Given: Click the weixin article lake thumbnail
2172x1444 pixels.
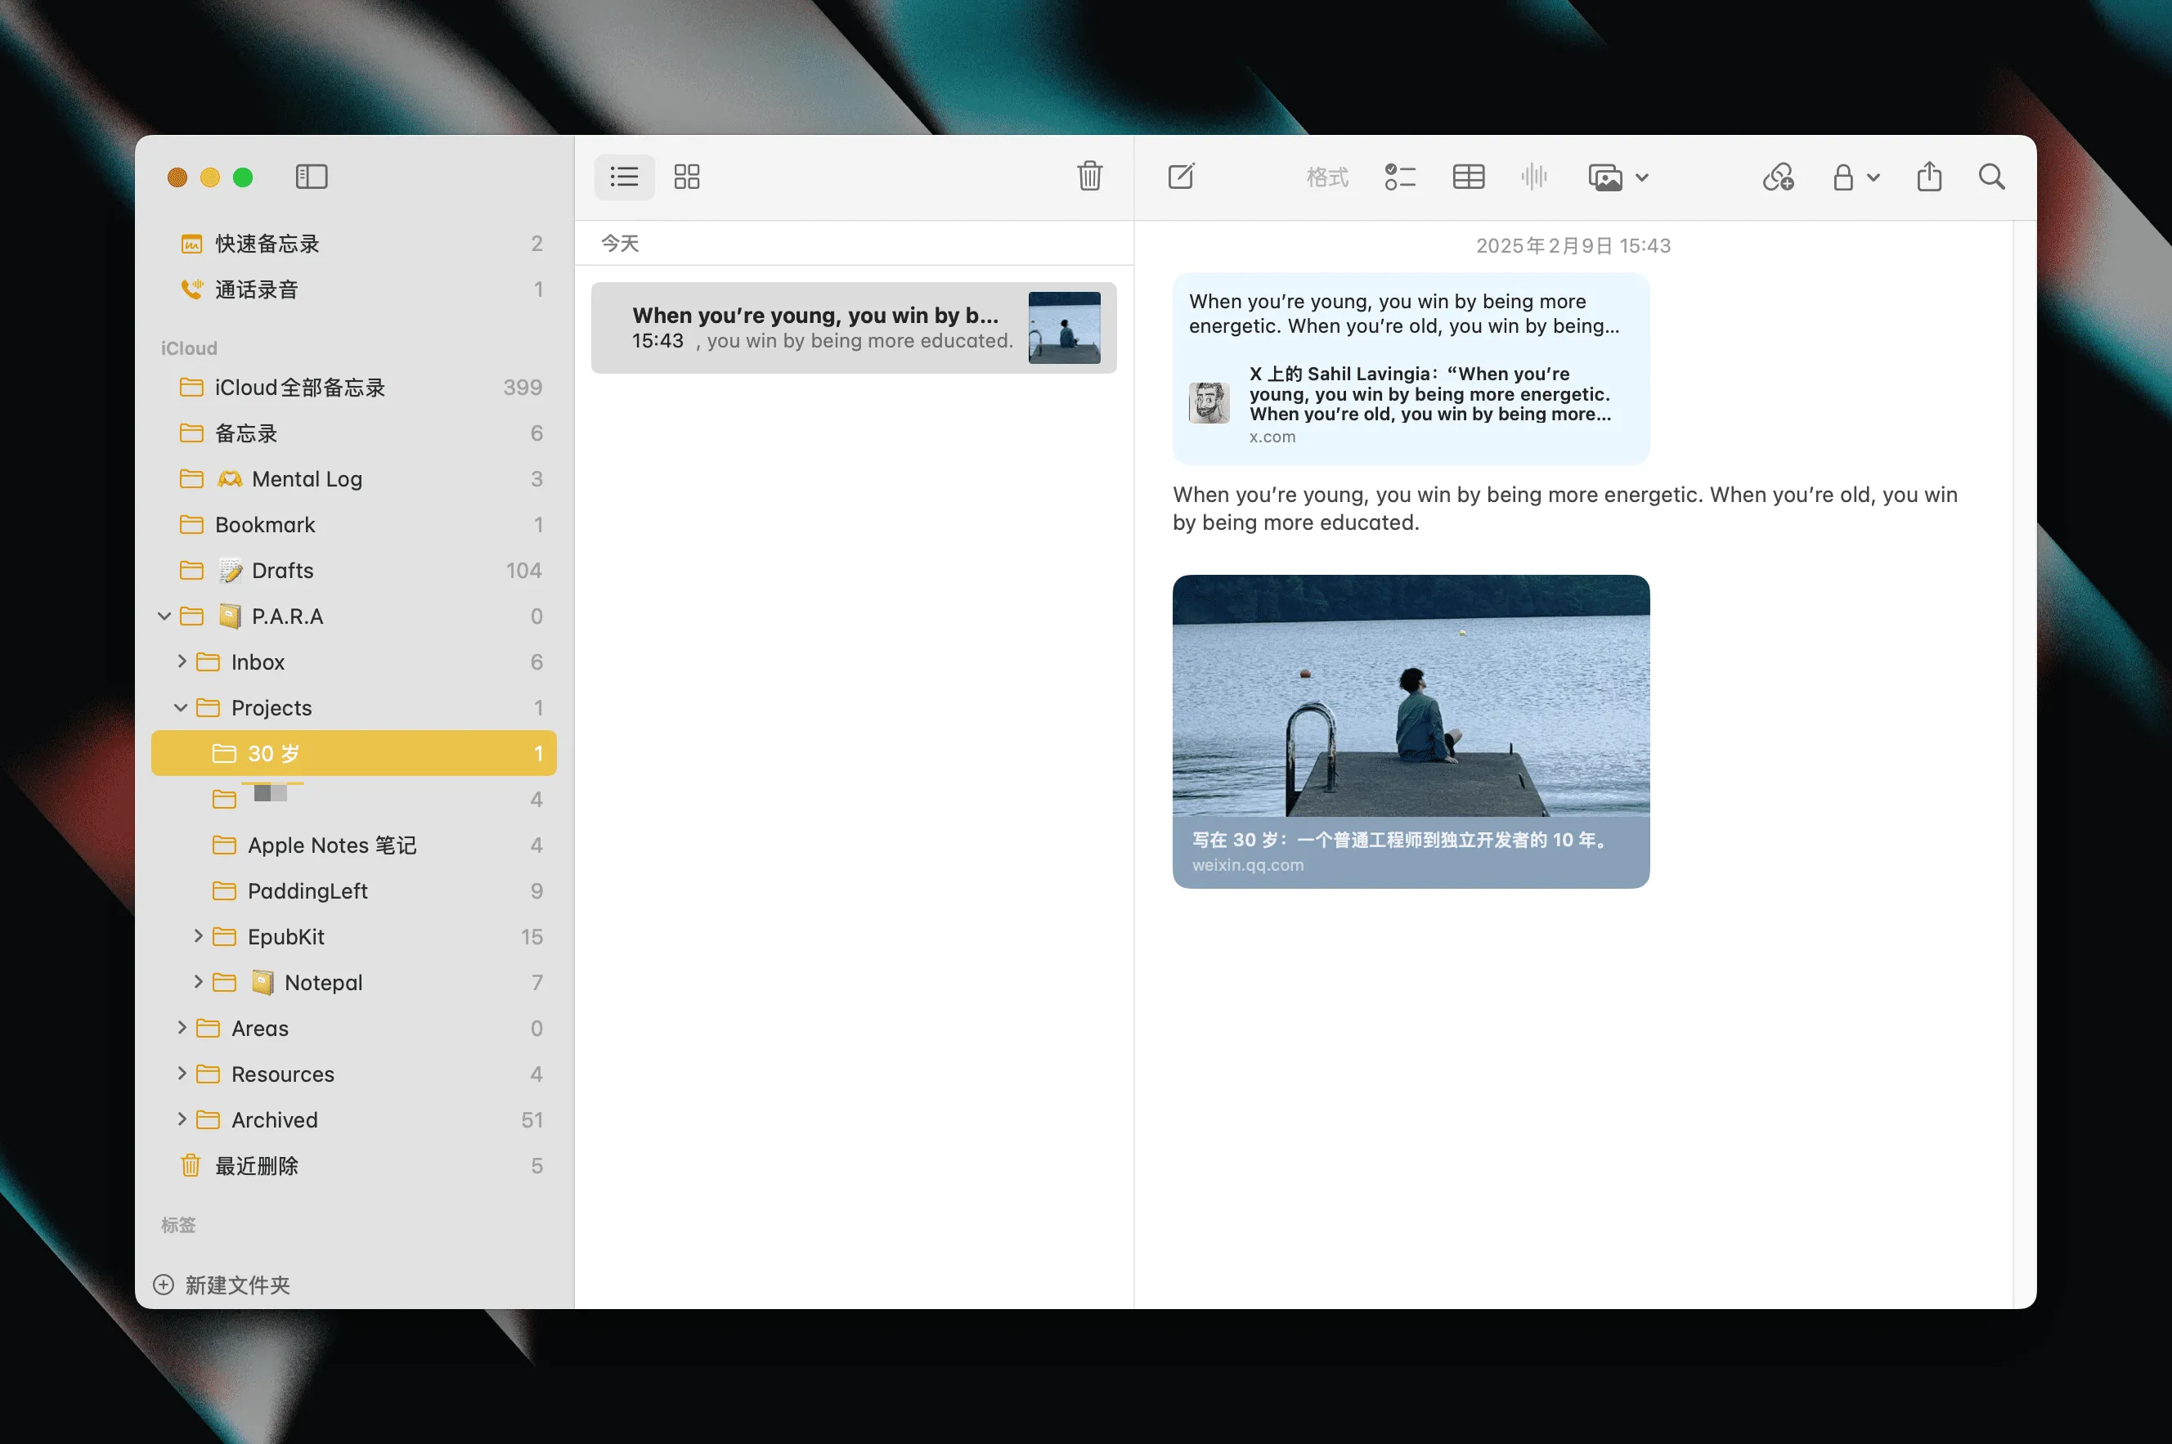Looking at the screenshot, I should point(1410,696).
